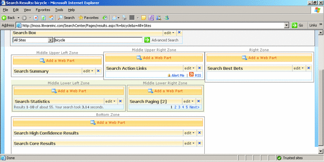324x162 pixels.
Task: Go to results page 5
Action: click(187, 107)
